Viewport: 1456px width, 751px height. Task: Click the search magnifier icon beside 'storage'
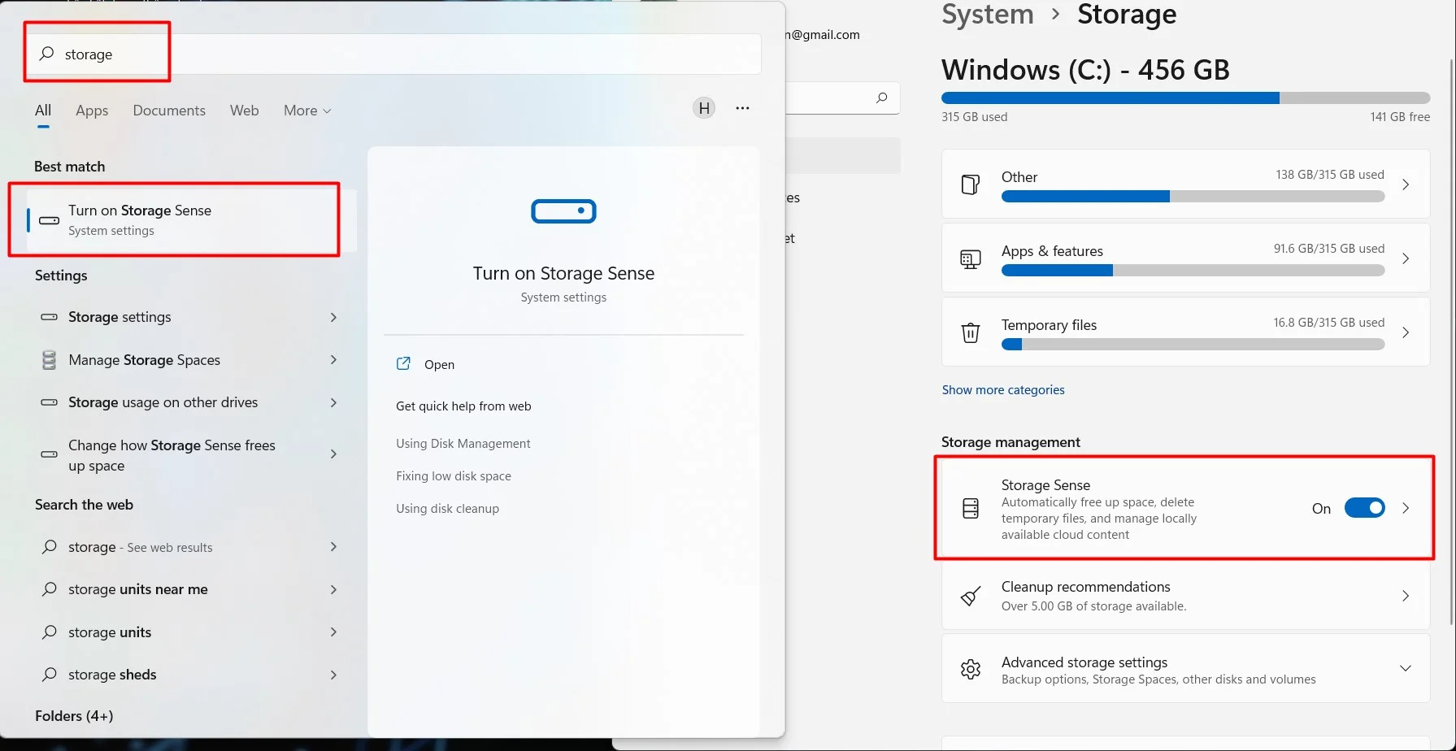pos(47,54)
